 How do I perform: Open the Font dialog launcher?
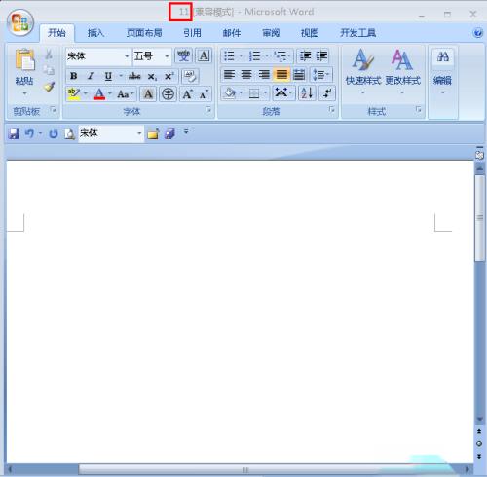(x=207, y=110)
